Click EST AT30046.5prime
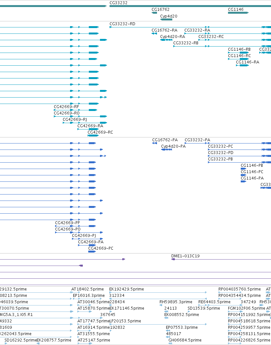271x345 pixels. [x=93, y=302]
